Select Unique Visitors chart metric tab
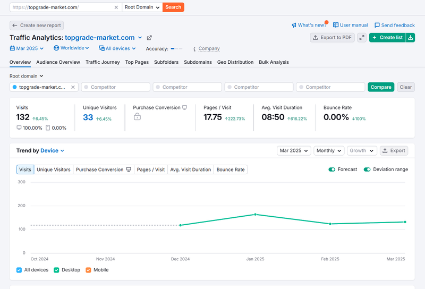The width and height of the screenshot is (425, 289). (x=54, y=169)
